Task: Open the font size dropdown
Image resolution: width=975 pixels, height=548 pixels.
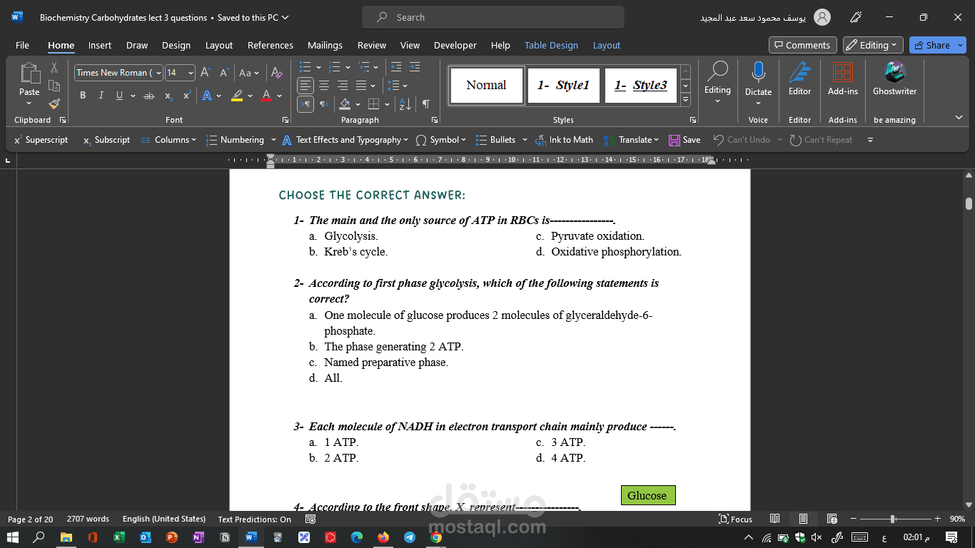Action: [x=191, y=73]
